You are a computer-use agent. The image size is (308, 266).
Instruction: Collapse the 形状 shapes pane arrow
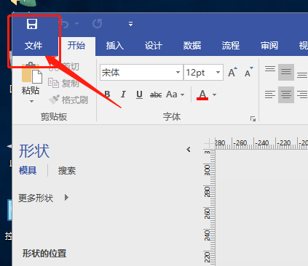tap(189, 150)
